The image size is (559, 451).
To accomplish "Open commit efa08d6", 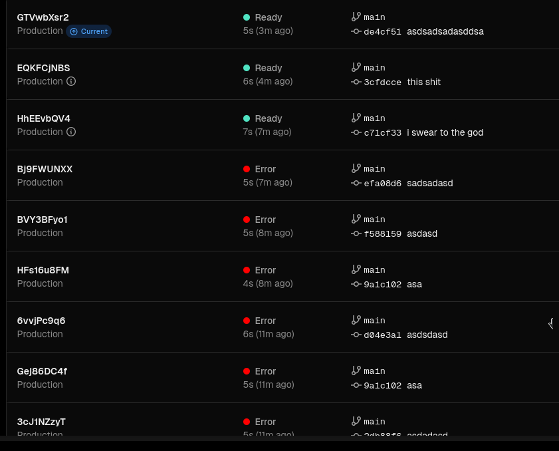I will click(x=382, y=183).
